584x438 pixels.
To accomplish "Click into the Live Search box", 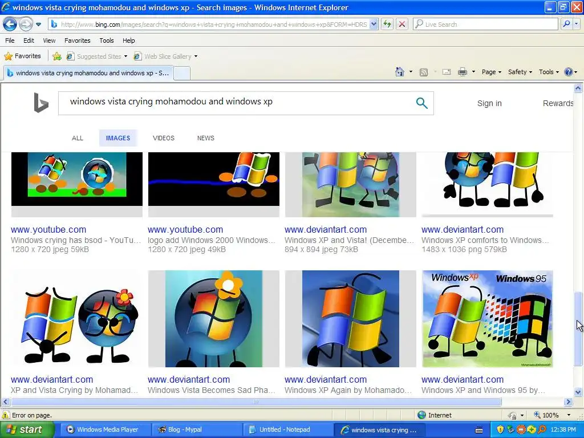I will tap(486, 24).
